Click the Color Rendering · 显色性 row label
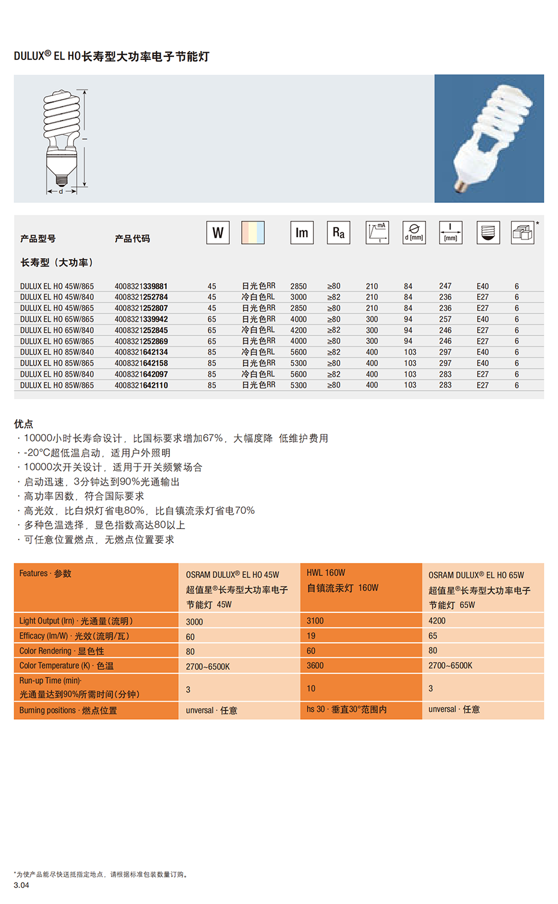 (x=62, y=651)
